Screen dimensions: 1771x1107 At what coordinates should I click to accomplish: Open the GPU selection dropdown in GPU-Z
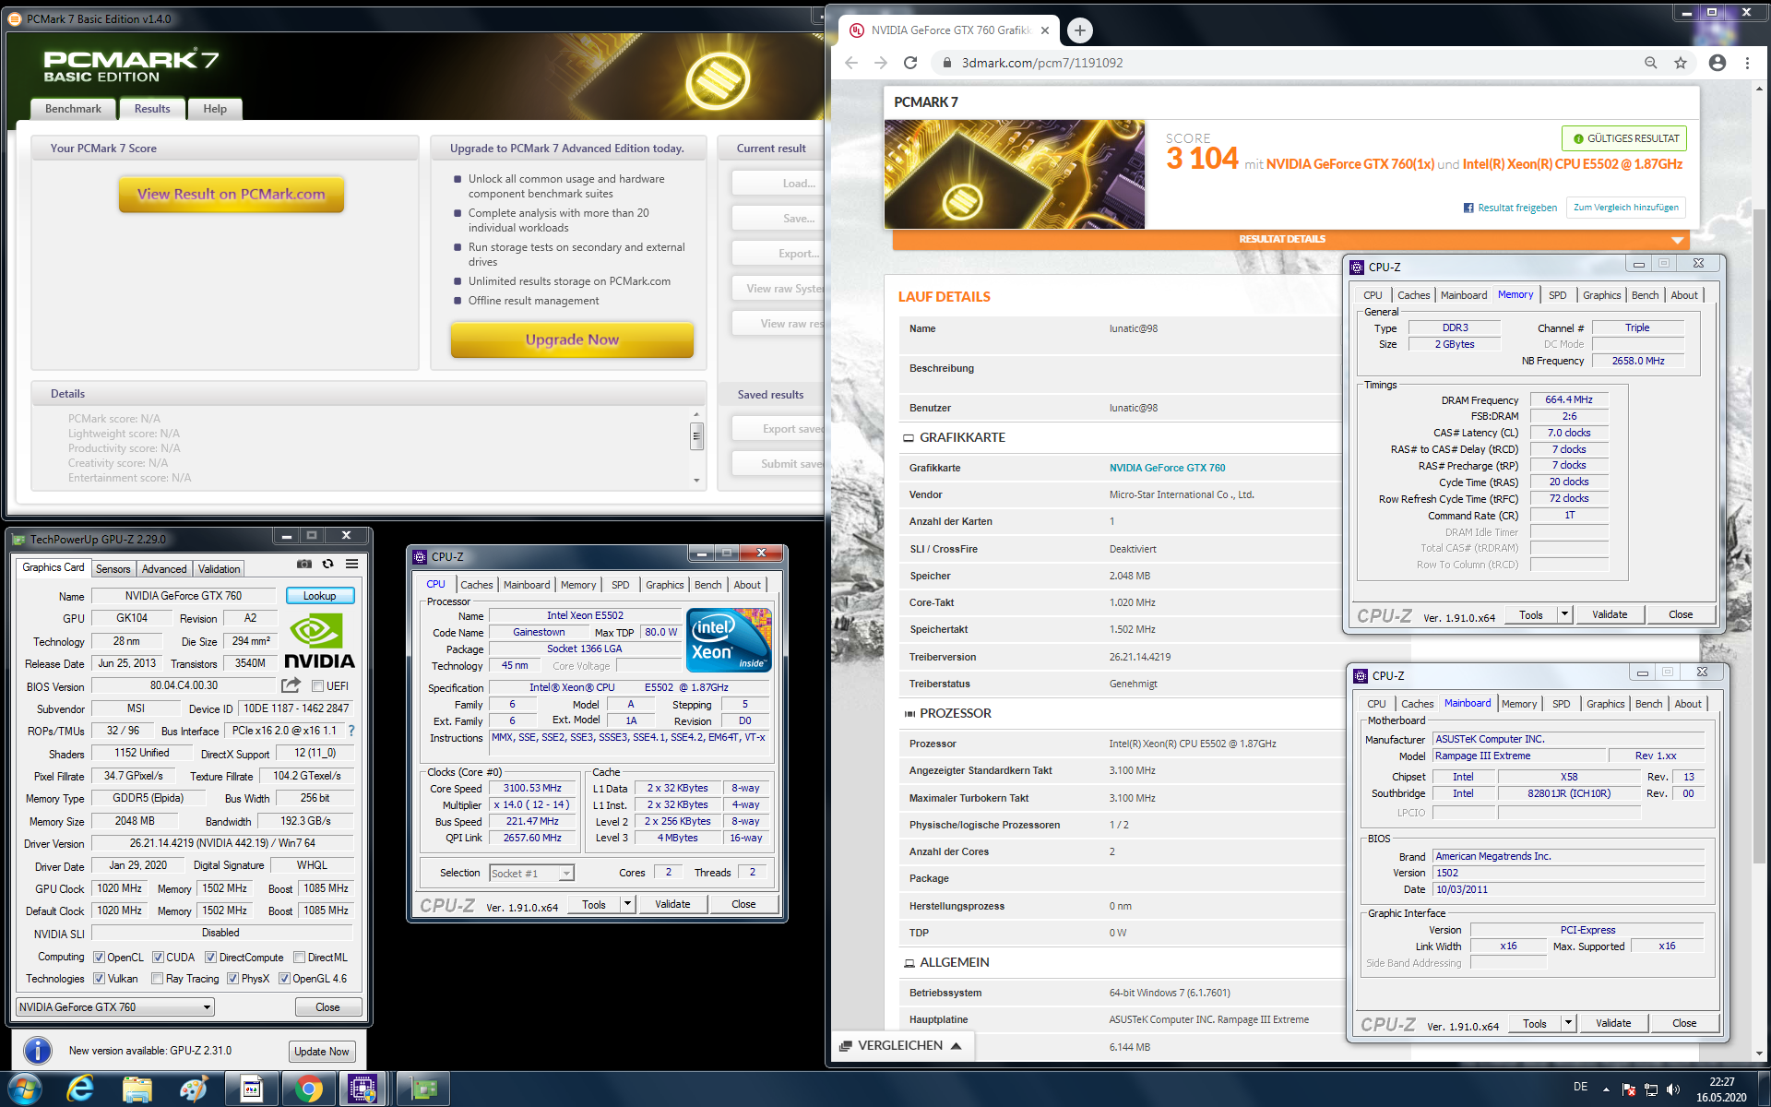[x=115, y=1006]
